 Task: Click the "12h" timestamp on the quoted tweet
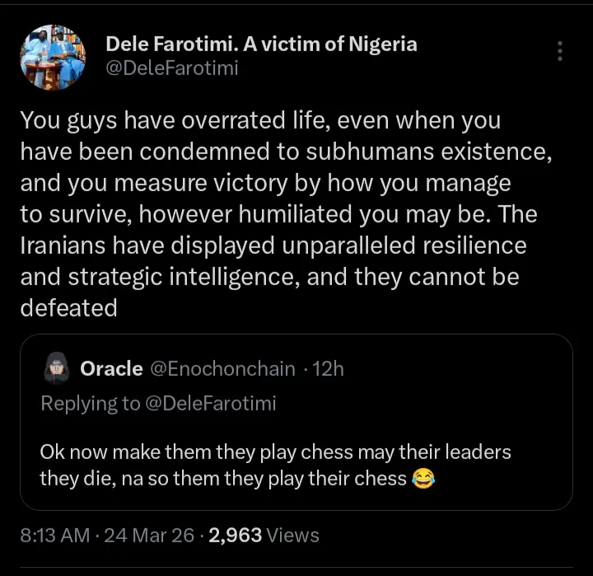point(328,369)
